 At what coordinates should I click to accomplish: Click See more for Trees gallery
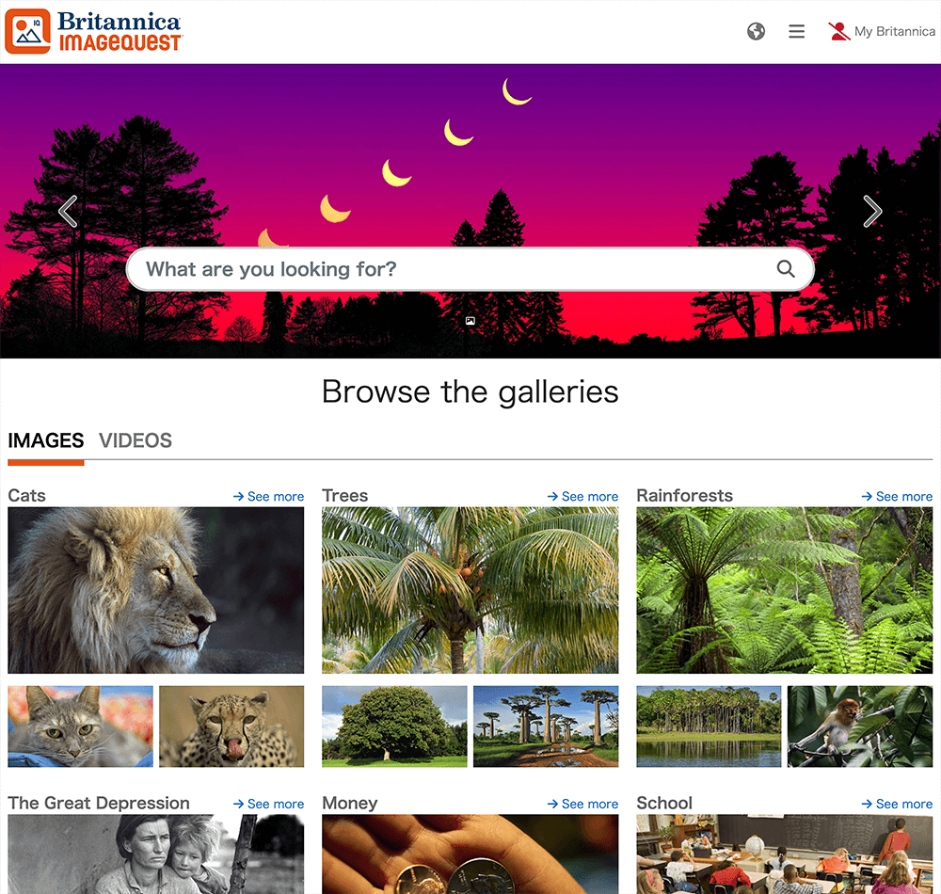coord(582,496)
